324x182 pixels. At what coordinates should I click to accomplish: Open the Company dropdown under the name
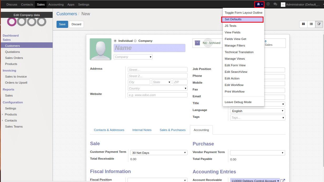click(133, 57)
